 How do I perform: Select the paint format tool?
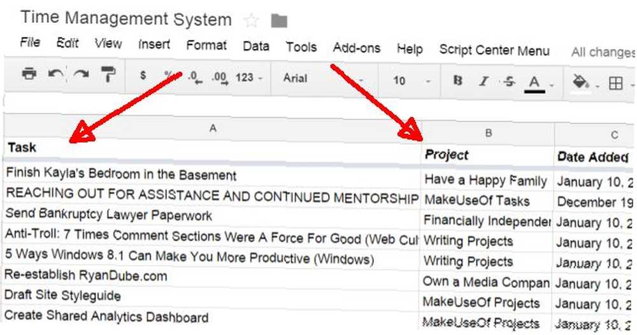click(108, 74)
